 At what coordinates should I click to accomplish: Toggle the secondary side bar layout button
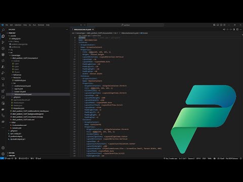click(x=221, y=25)
